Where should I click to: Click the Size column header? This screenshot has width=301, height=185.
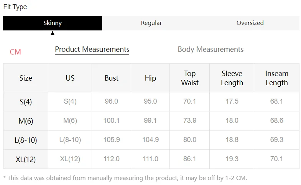pos(26,78)
